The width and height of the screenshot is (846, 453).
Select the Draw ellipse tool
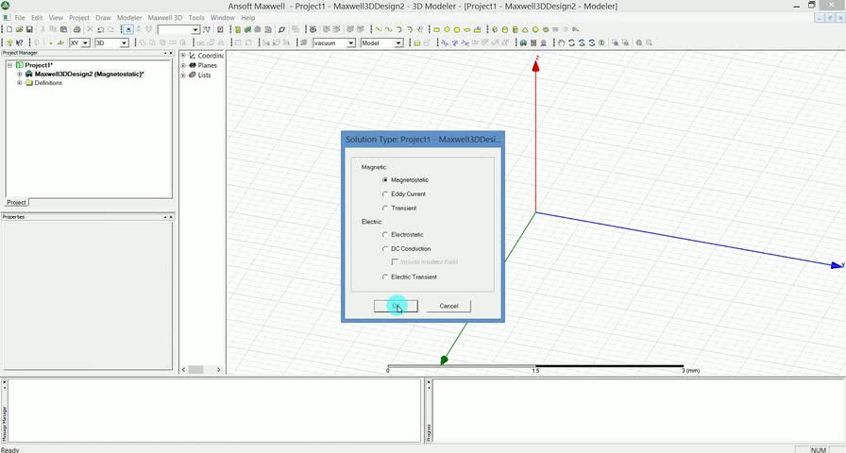click(x=467, y=29)
